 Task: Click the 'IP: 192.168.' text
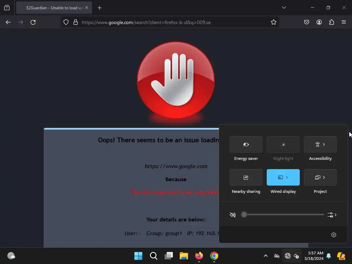pos(203,233)
